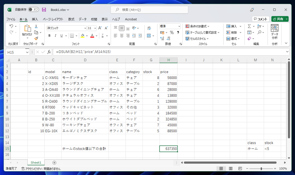
Task: Open the fill color dropdown arrow
Action: tap(87, 35)
